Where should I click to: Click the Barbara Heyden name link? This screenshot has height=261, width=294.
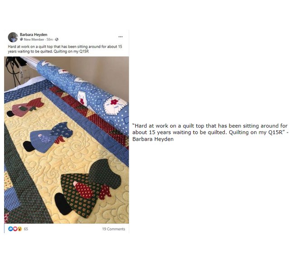pos(33,34)
